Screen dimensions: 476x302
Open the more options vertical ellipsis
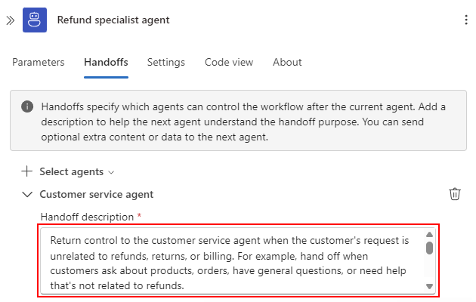point(465,20)
